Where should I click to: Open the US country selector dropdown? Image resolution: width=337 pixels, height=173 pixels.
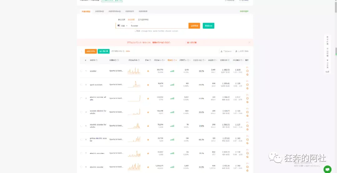(123, 26)
